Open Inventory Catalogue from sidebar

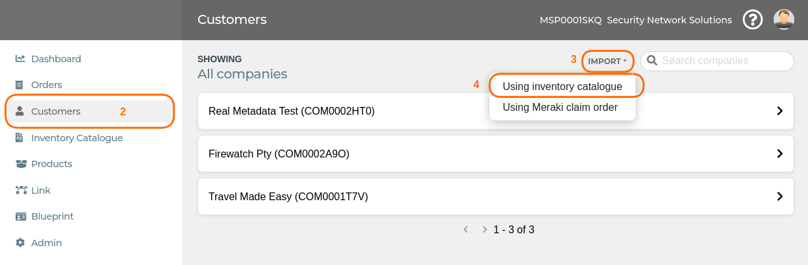coord(77,137)
